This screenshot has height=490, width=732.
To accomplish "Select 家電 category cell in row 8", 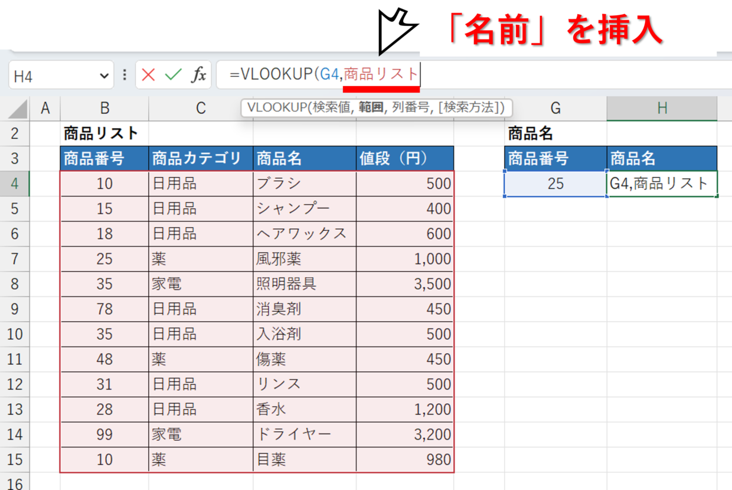I will (x=201, y=284).
